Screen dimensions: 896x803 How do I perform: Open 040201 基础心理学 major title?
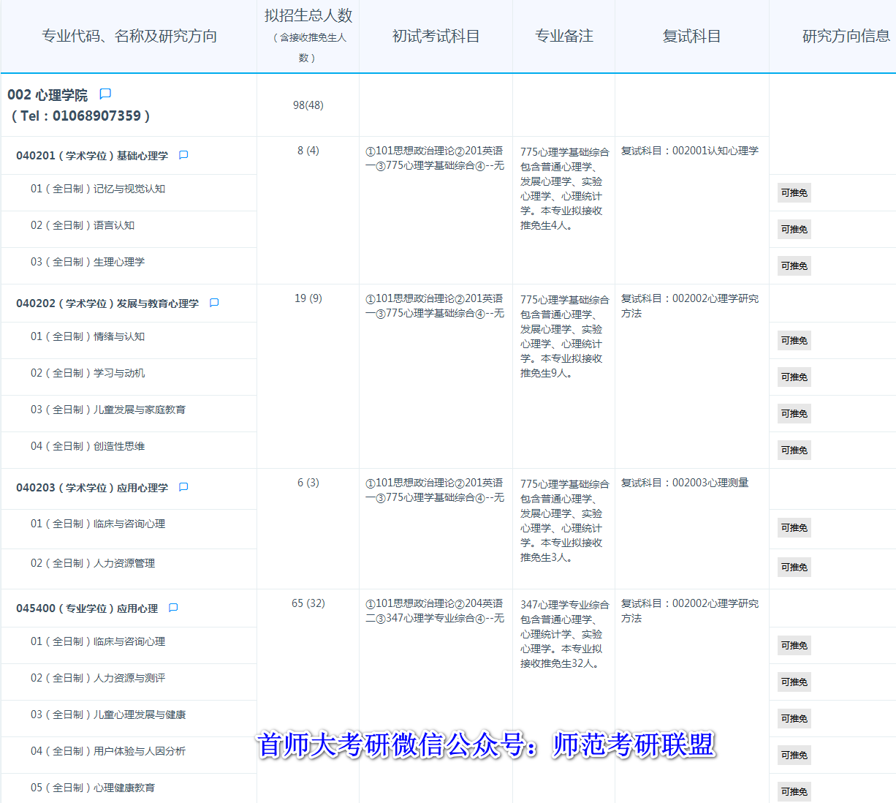[x=92, y=156]
